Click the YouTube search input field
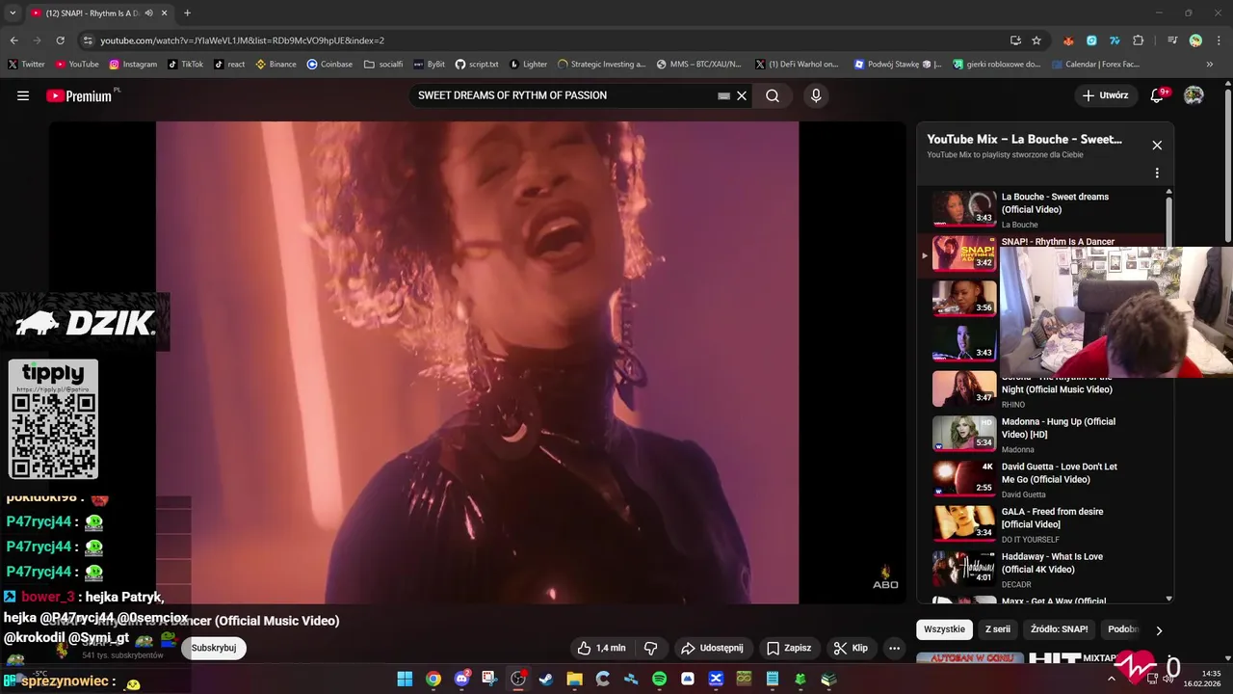 (564, 95)
